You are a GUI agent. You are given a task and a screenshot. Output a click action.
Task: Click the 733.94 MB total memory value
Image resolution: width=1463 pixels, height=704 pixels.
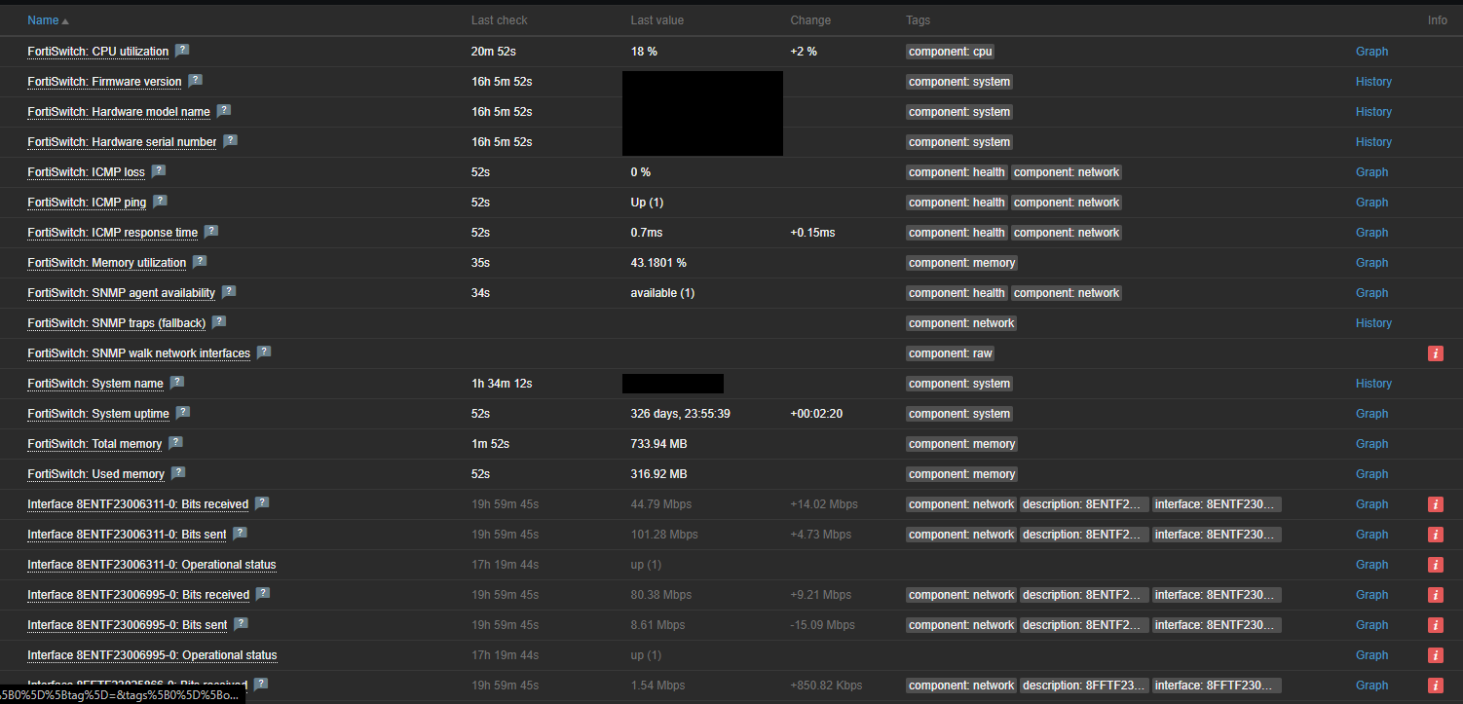coord(659,444)
